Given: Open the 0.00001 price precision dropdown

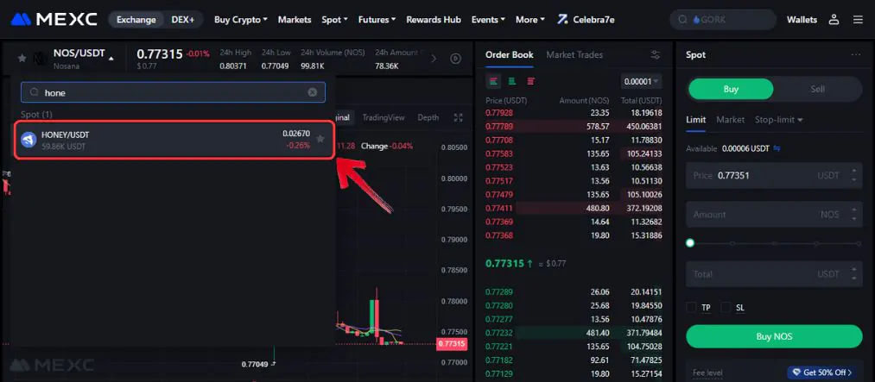Looking at the screenshot, I should 641,81.
